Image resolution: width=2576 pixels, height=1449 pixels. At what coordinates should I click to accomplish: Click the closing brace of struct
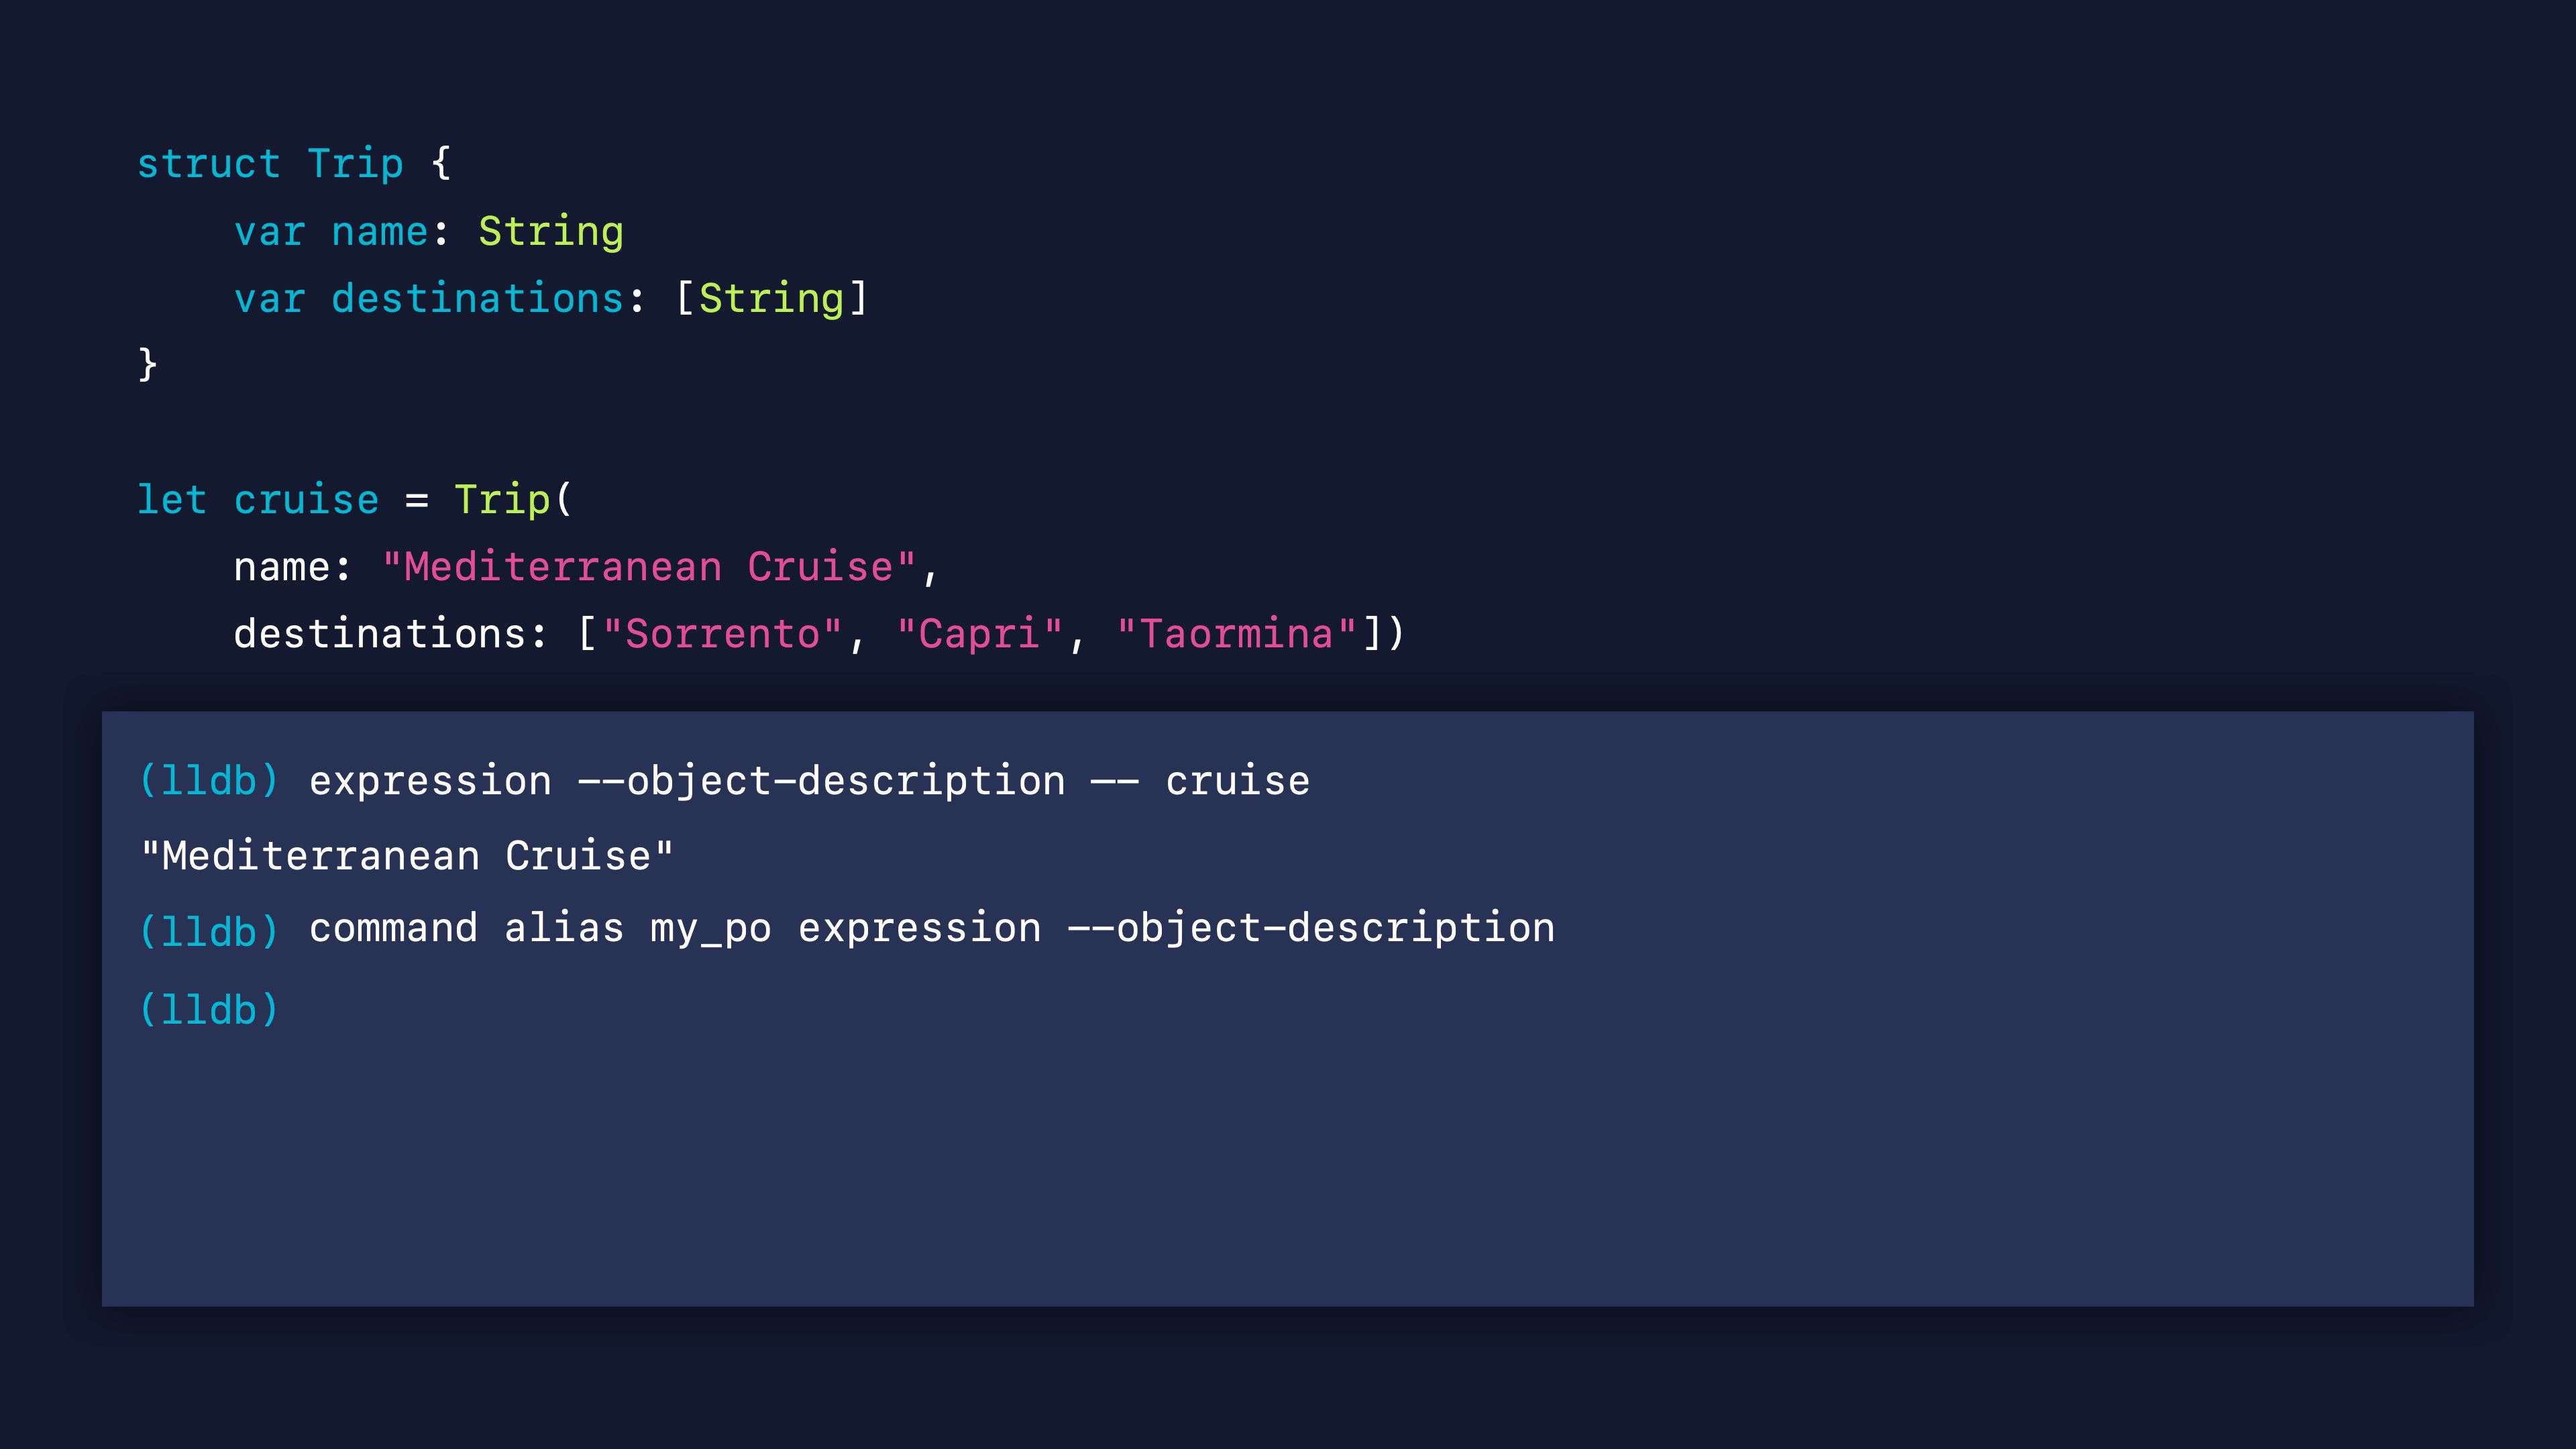[x=147, y=365]
